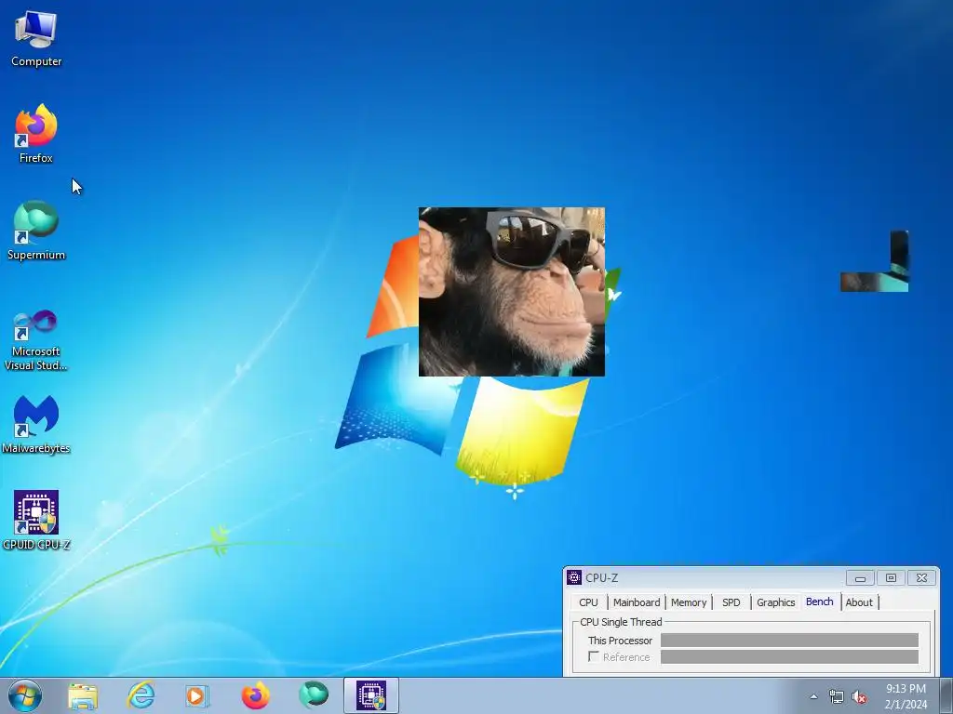This screenshot has height=714, width=953.
Task: Click the network status tray icon
Action: (837, 697)
